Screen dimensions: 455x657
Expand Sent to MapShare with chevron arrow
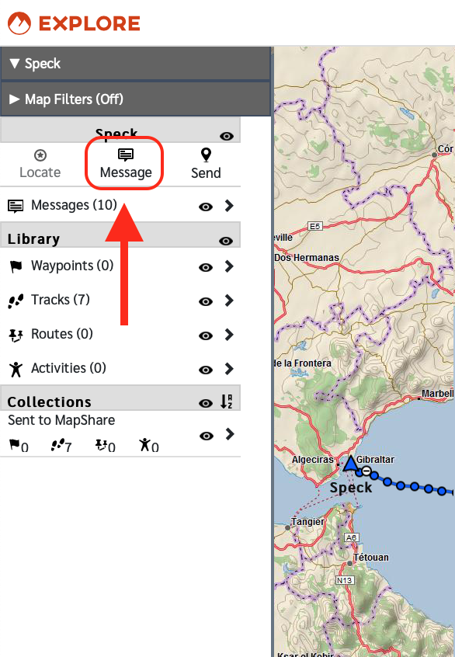click(x=229, y=434)
